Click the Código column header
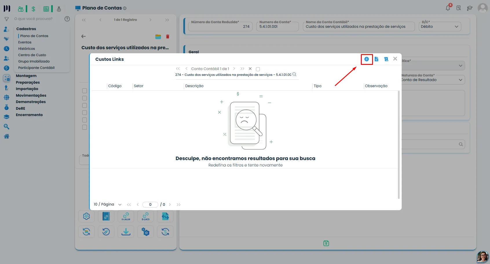 [x=115, y=86]
